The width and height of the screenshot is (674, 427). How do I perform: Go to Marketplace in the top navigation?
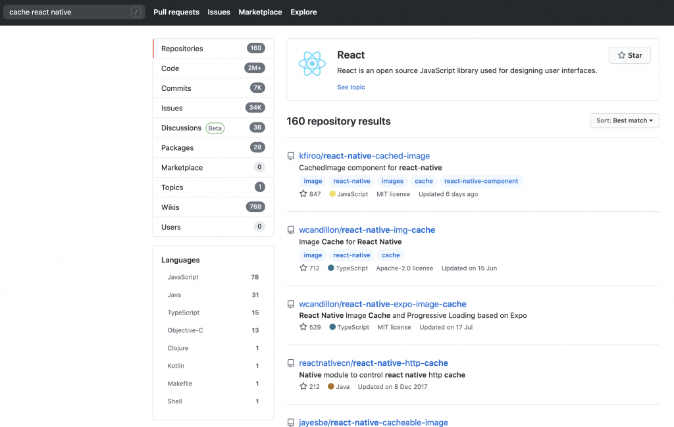[260, 12]
